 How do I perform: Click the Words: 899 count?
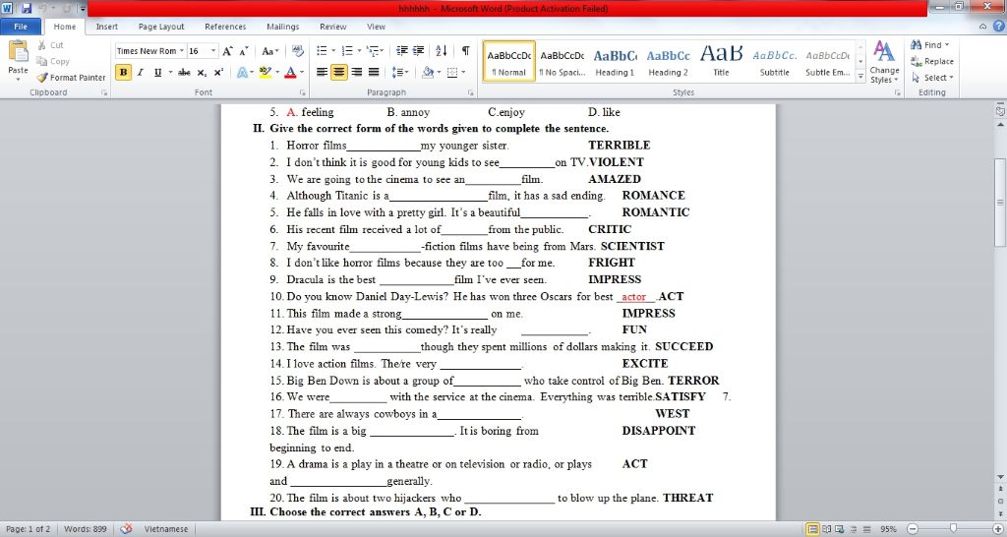point(86,529)
